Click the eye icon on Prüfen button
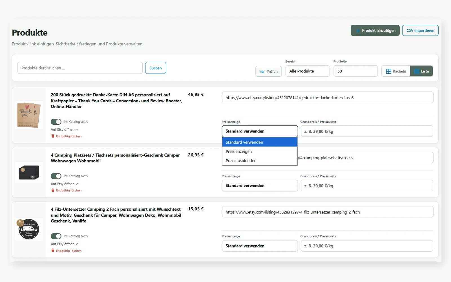Image resolution: width=451 pixels, height=282 pixels. point(262,72)
